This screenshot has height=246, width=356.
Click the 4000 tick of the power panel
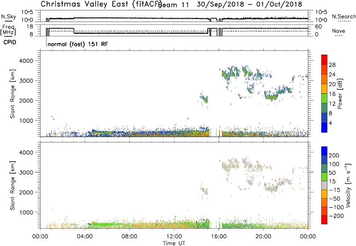(27, 61)
